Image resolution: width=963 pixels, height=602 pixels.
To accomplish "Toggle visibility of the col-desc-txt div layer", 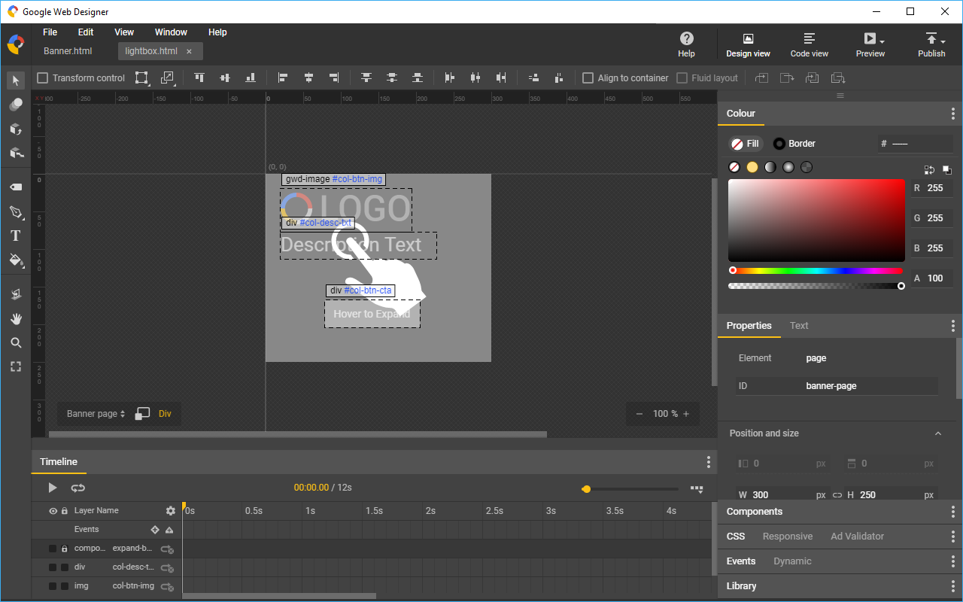I will (53, 567).
